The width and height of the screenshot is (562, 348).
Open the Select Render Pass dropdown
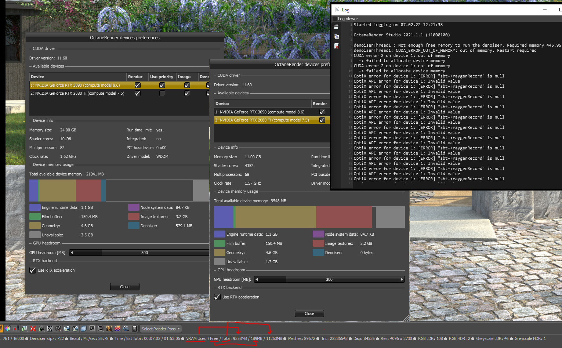(x=161, y=329)
